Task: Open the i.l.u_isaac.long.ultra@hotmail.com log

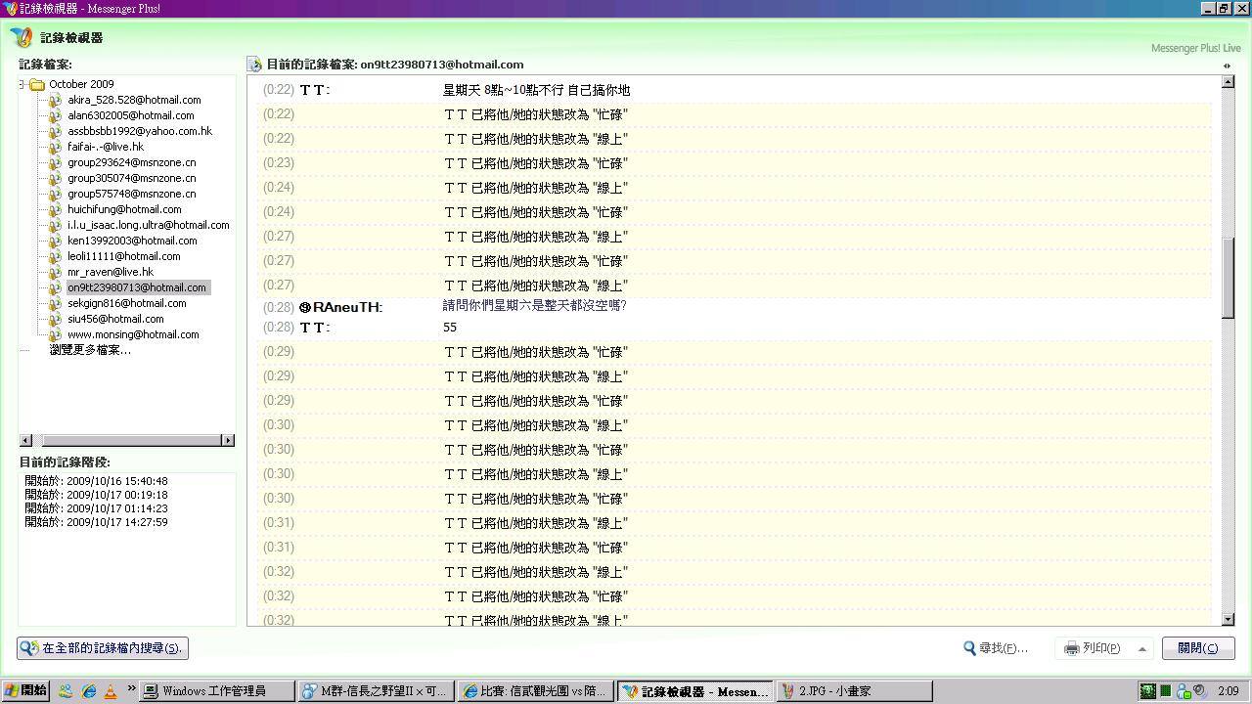Action: [148, 225]
